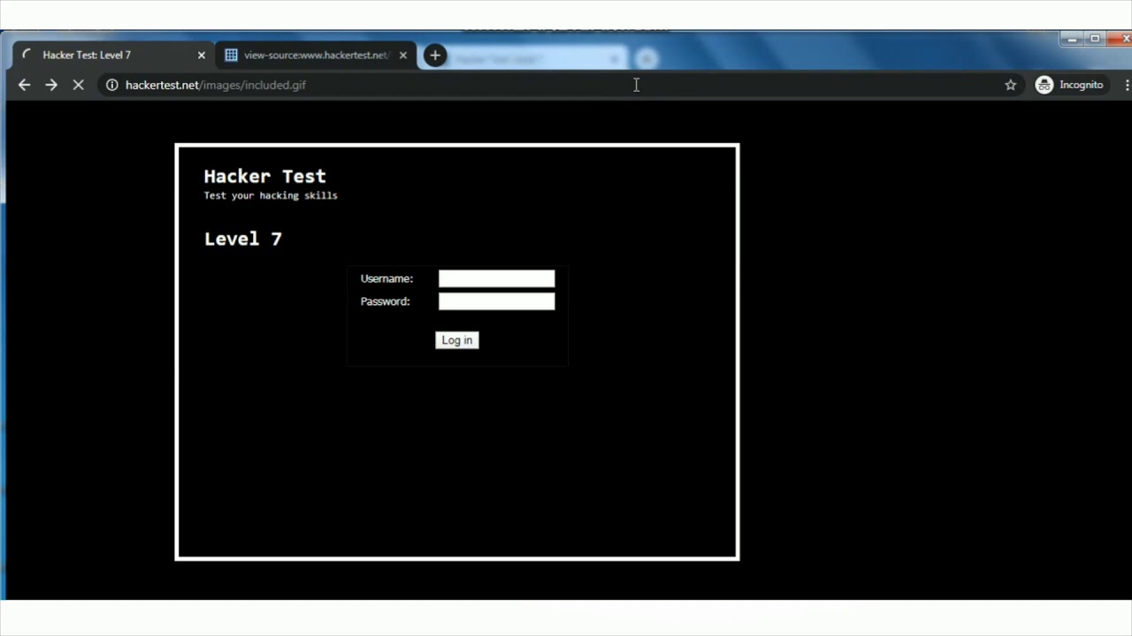This screenshot has height=636, width=1132.
Task: Click the Level 7 heading
Action: point(243,238)
